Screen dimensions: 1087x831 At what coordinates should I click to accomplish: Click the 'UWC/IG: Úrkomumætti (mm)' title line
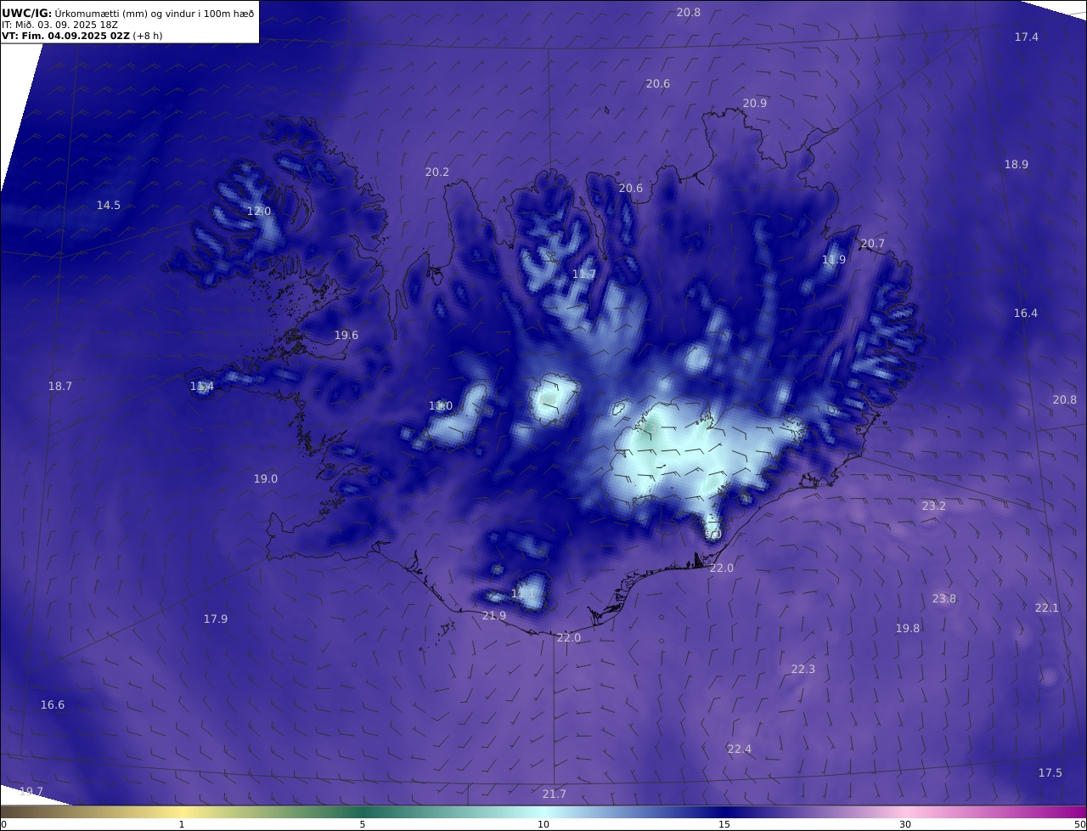tap(127, 13)
